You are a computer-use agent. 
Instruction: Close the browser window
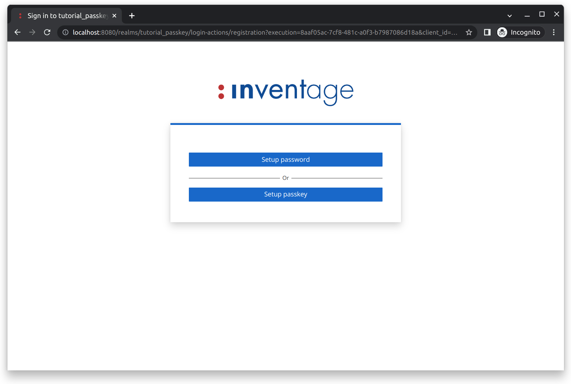click(x=557, y=14)
